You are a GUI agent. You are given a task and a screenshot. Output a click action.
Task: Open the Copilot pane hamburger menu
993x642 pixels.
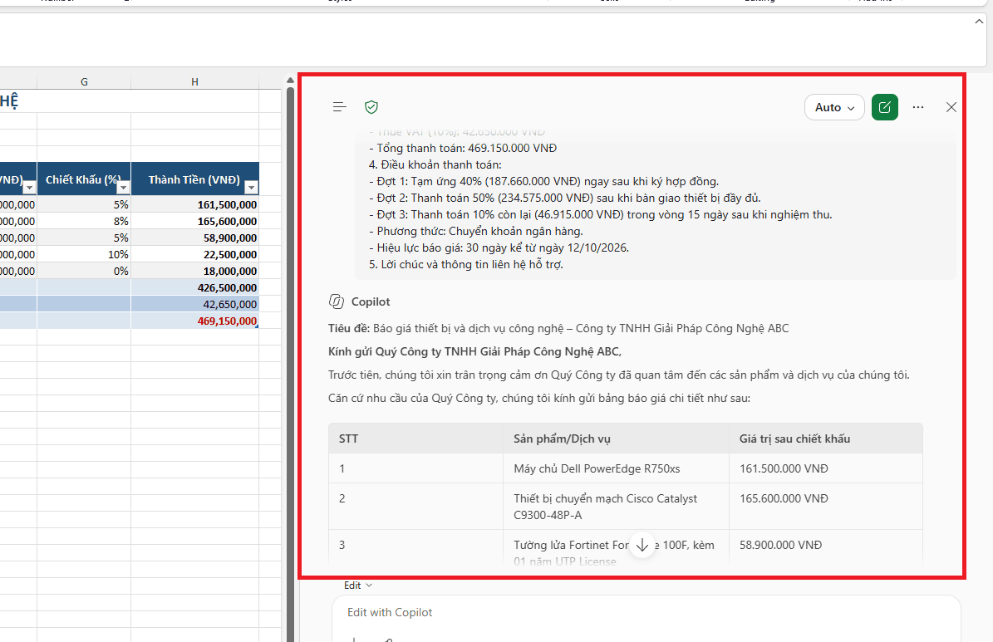[x=339, y=107]
